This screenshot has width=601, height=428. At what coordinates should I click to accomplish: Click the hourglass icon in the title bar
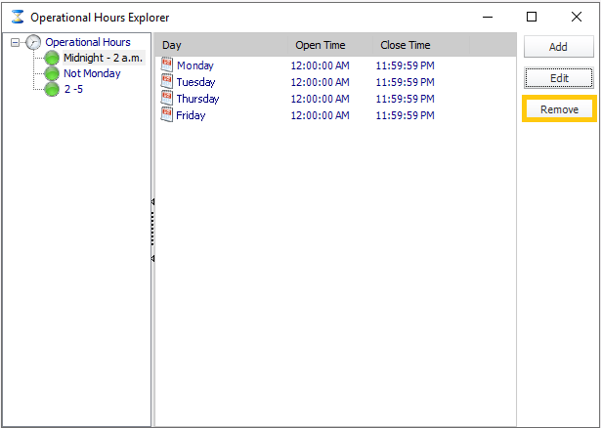(x=18, y=18)
